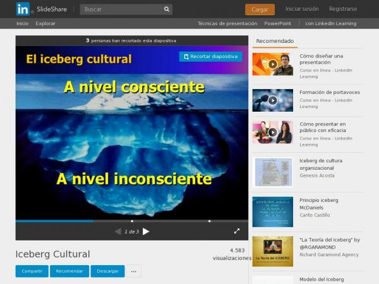This screenshot has width=379, height=284.
Task: Click the slide progress bar
Action: click(x=131, y=221)
